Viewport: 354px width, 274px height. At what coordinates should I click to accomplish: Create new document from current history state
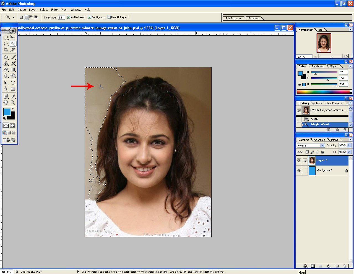click(329, 130)
